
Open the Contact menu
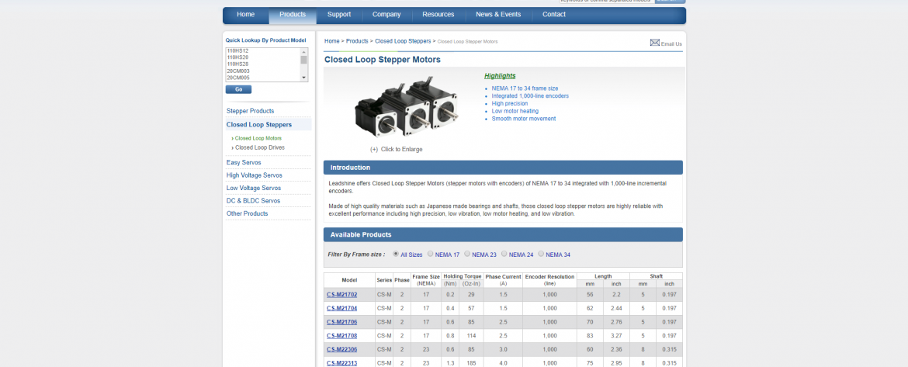tap(554, 15)
